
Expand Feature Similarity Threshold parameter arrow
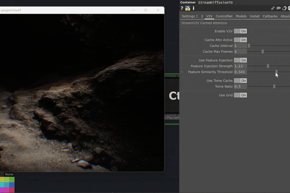pos(182,72)
